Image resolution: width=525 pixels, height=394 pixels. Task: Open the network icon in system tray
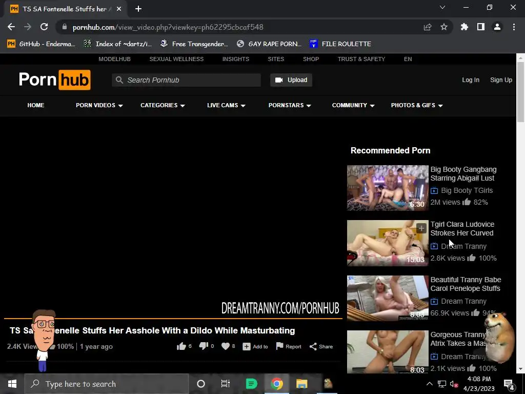[x=442, y=384]
